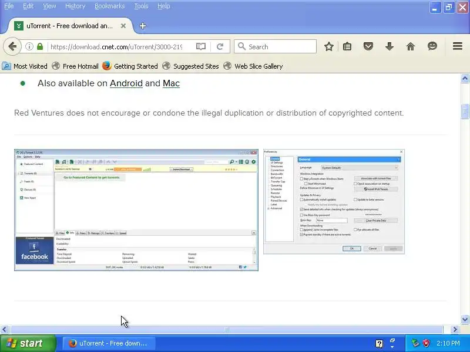
Task: Click the horizontal scrollbar right arrow
Action: [x=455, y=330]
